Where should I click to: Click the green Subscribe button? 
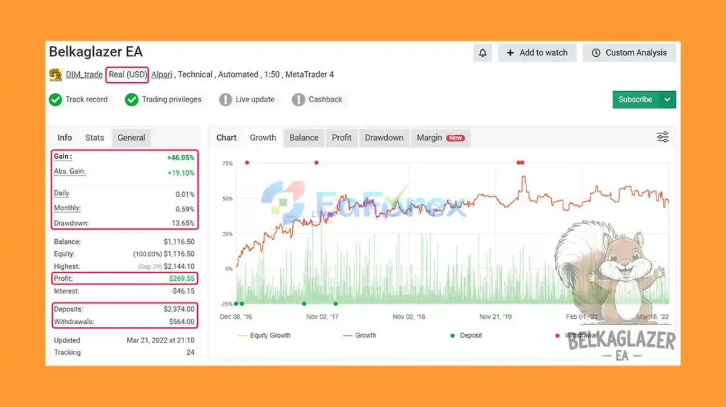tap(636, 100)
